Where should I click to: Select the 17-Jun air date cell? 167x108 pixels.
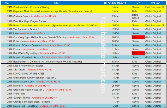tap(116, 102)
